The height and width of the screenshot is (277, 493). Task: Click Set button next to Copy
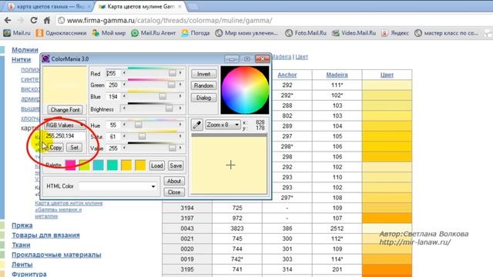click(x=75, y=147)
